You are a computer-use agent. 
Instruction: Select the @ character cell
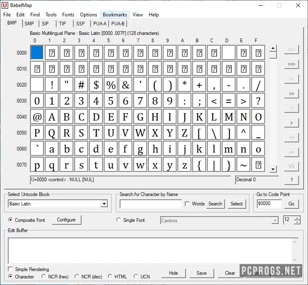37,117
